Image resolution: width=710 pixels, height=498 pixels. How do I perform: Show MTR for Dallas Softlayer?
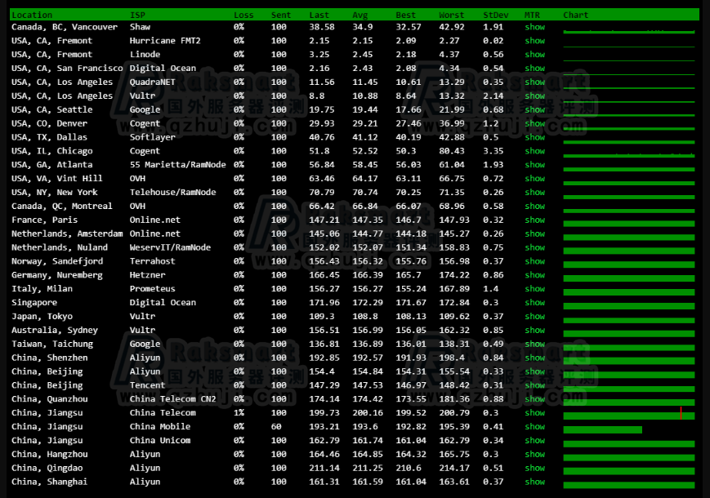535,137
